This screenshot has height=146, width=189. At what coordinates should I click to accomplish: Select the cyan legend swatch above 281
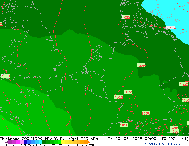point(41,142)
